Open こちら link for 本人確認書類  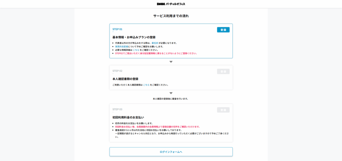146,85
